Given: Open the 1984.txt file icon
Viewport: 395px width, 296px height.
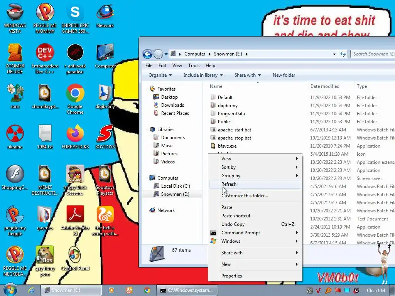Looking at the screenshot, I should pos(45,137).
